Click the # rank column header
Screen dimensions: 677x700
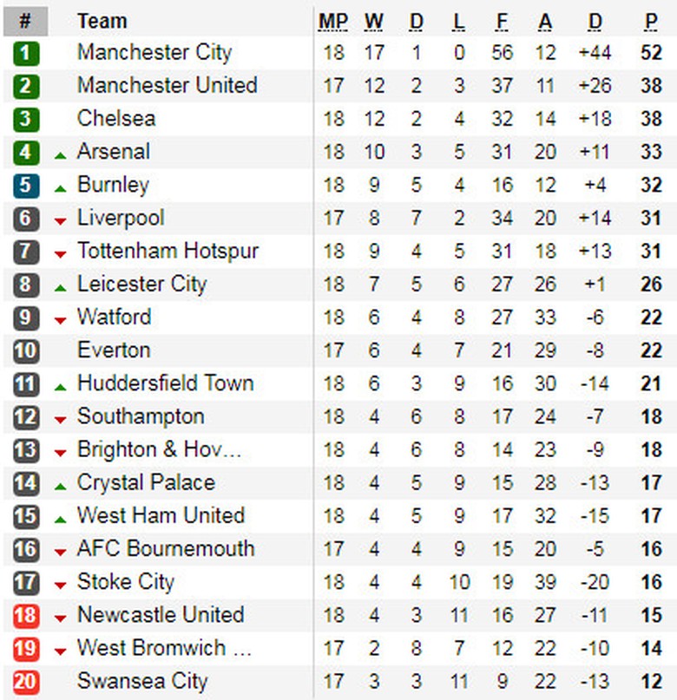[x=25, y=21]
